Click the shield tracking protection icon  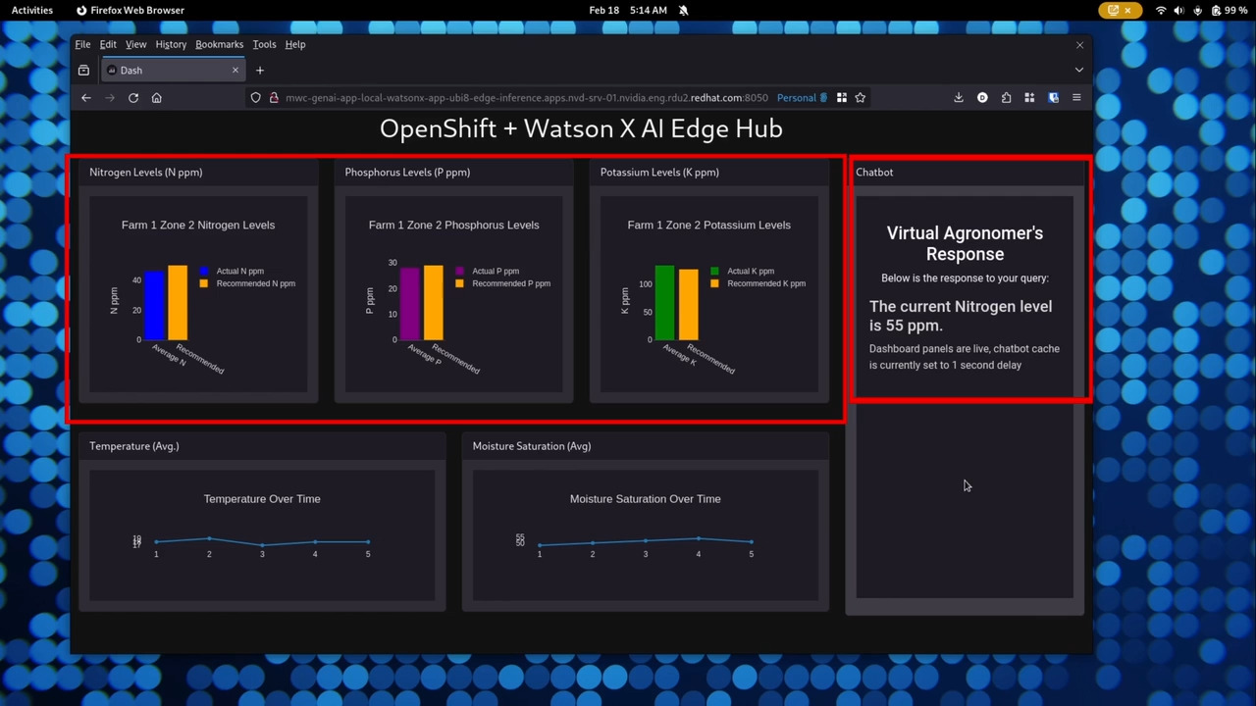(256, 98)
